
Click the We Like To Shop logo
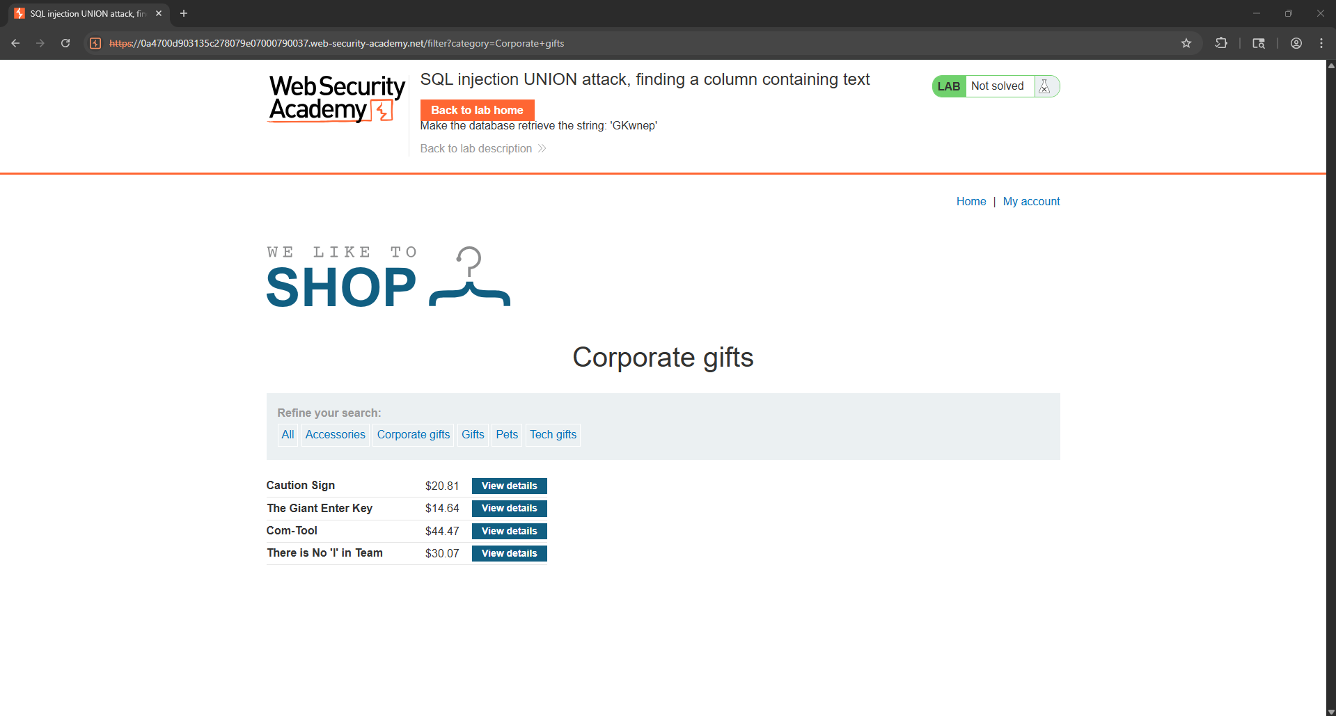click(388, 277)
